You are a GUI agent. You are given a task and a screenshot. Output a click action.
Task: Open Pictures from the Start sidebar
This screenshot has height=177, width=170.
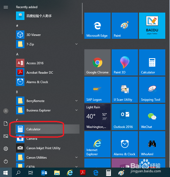[x=6, y=136]
